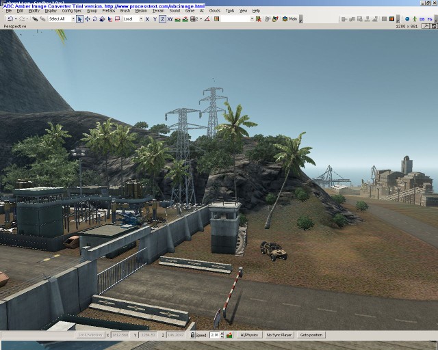This screenshot has width=438, height=350.
Task: Click the grayed save selected objects icon
Action: pos(268,19)
